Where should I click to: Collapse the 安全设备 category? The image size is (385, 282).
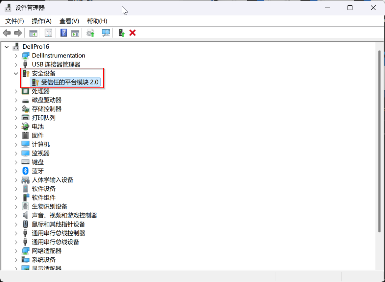pyautogui.click(x=16, y=73)
